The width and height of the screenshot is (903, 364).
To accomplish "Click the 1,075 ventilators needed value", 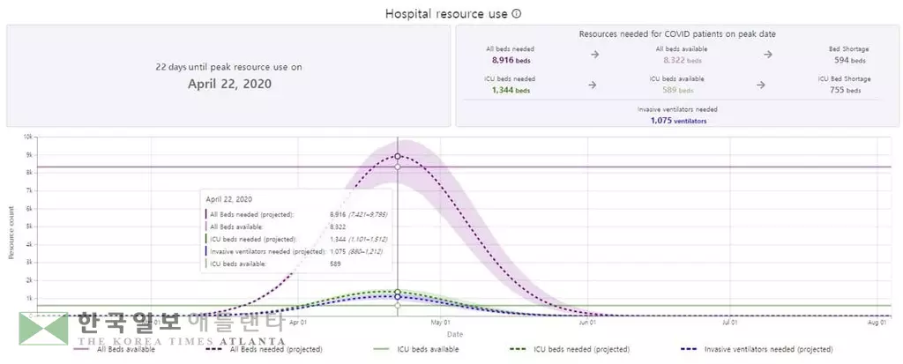I will click(x=672, y=121).
